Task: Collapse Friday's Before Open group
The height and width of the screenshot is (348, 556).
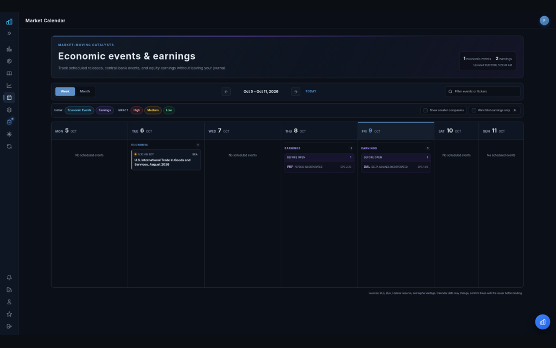Action: pyautogui.click(x=396, y=157)
